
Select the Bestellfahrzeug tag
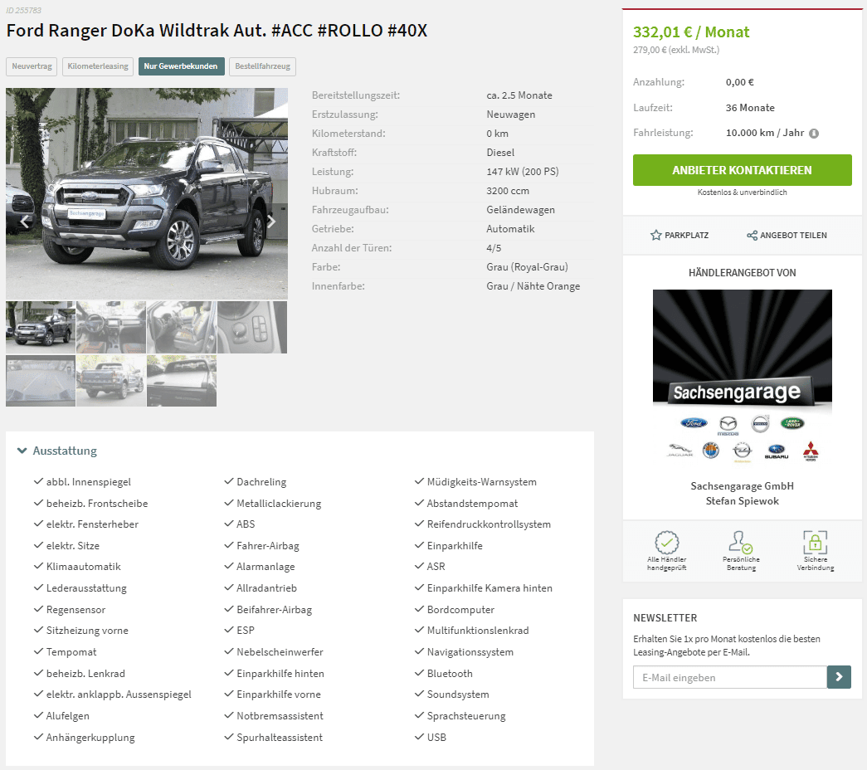[x=263, y=66]
